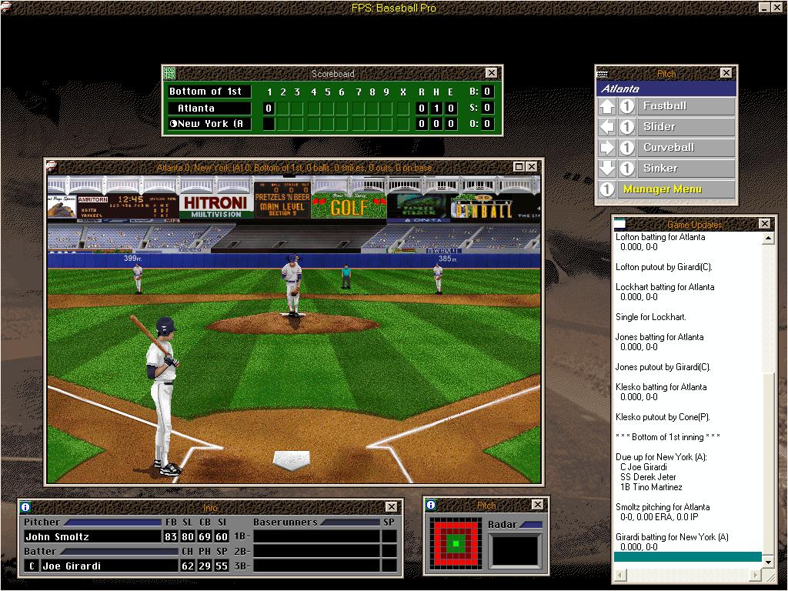Viewport: 788px width, 591px height.
Task: Close the Game Updates window
Action: point(764,224)
